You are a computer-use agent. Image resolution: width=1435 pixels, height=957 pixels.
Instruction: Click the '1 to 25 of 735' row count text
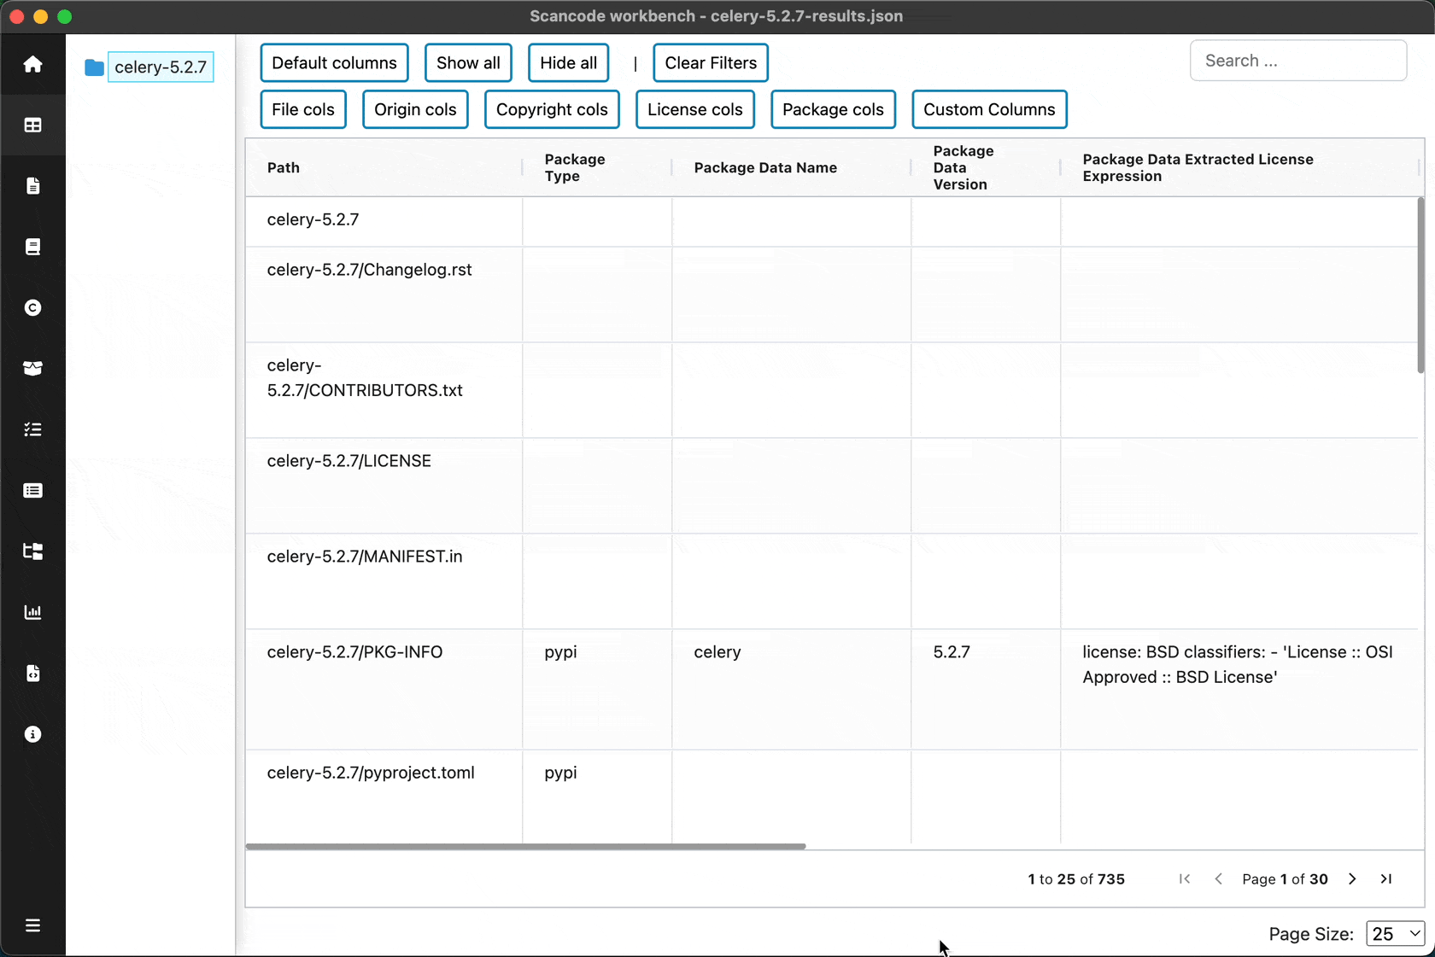1076,878
